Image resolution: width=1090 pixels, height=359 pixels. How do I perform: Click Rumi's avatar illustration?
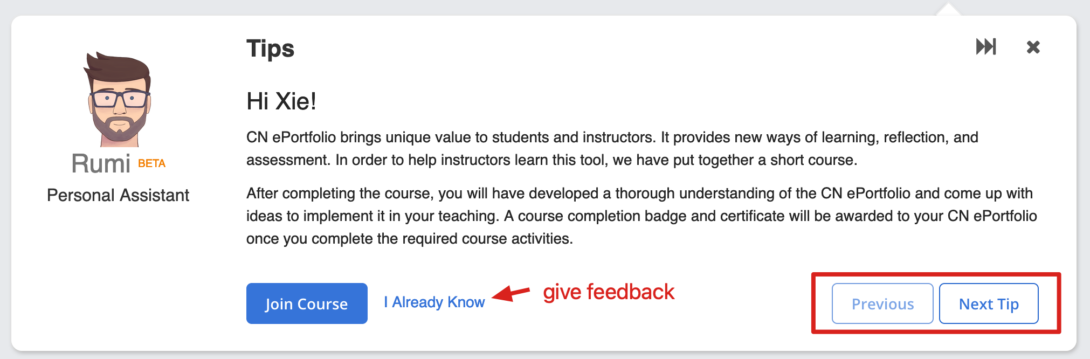[x=118, y=99]
